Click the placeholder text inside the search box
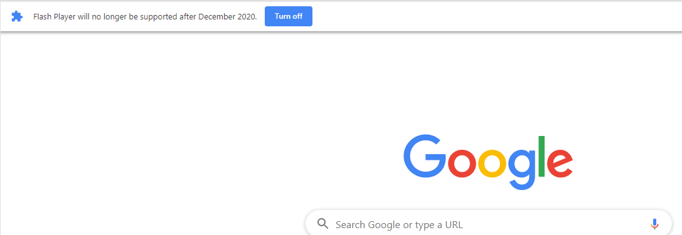682x235 pixels. tap(399, 224)
